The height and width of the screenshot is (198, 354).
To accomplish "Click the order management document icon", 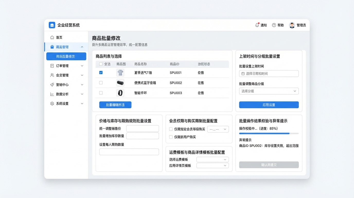I will pyautogui.click(x=52, y=66).
